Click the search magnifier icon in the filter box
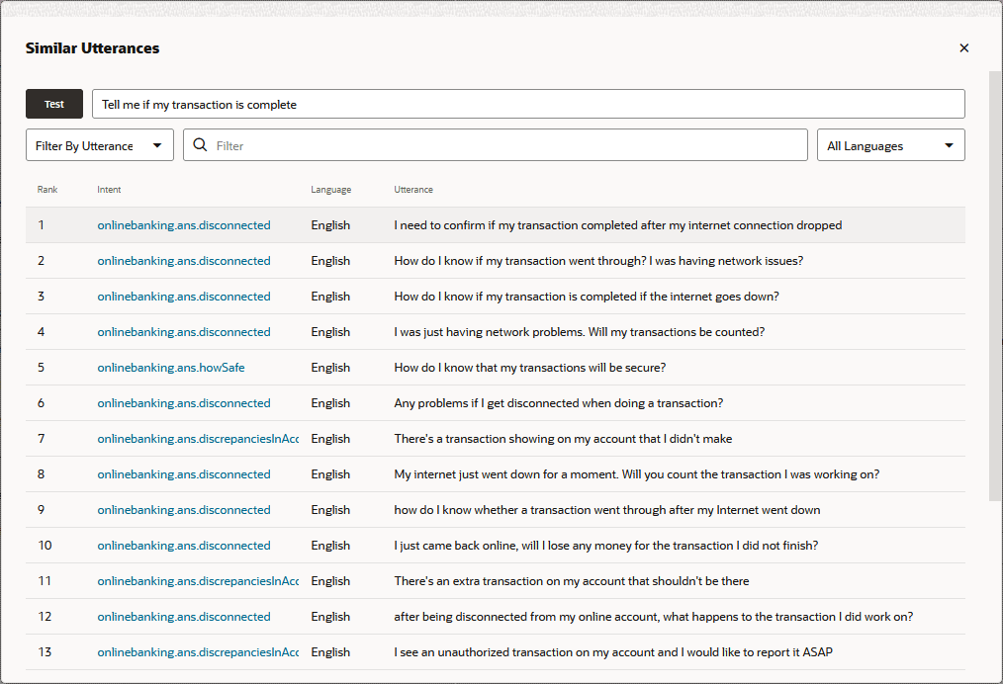 pos(200,145)
